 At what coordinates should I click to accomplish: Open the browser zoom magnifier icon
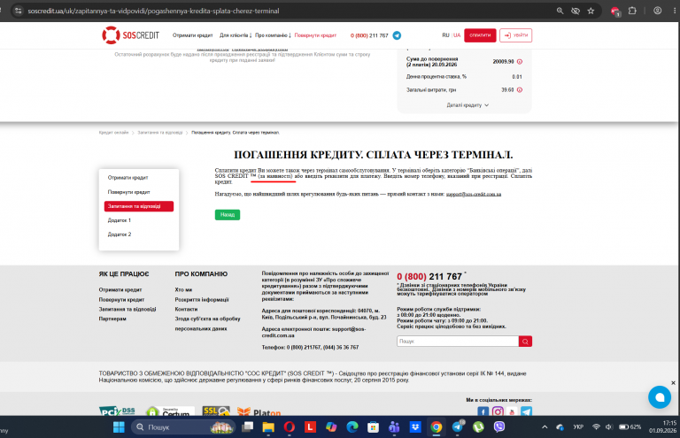[x=560, y=11]
